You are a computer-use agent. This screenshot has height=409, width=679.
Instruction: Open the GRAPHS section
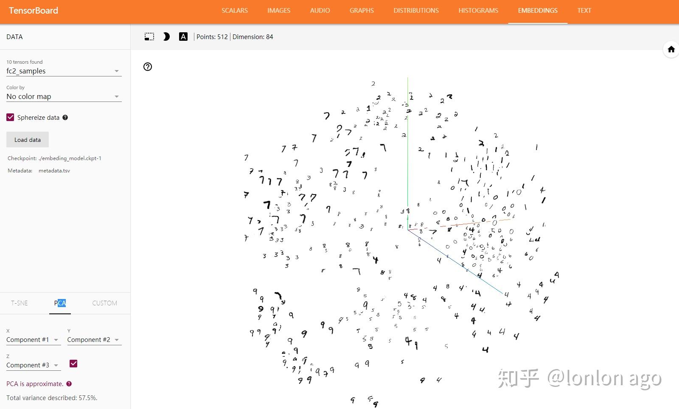point(362,10)
